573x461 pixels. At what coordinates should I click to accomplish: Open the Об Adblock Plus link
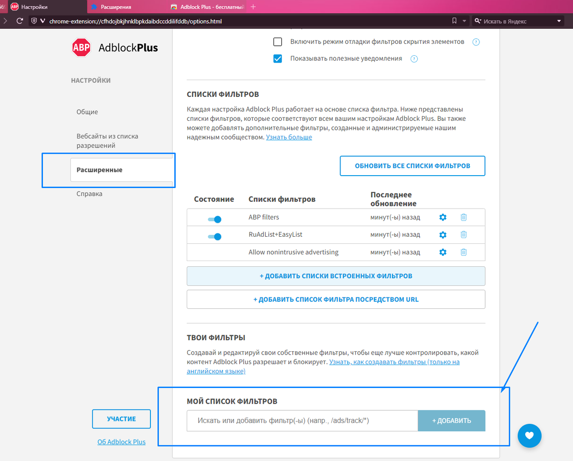121,442
